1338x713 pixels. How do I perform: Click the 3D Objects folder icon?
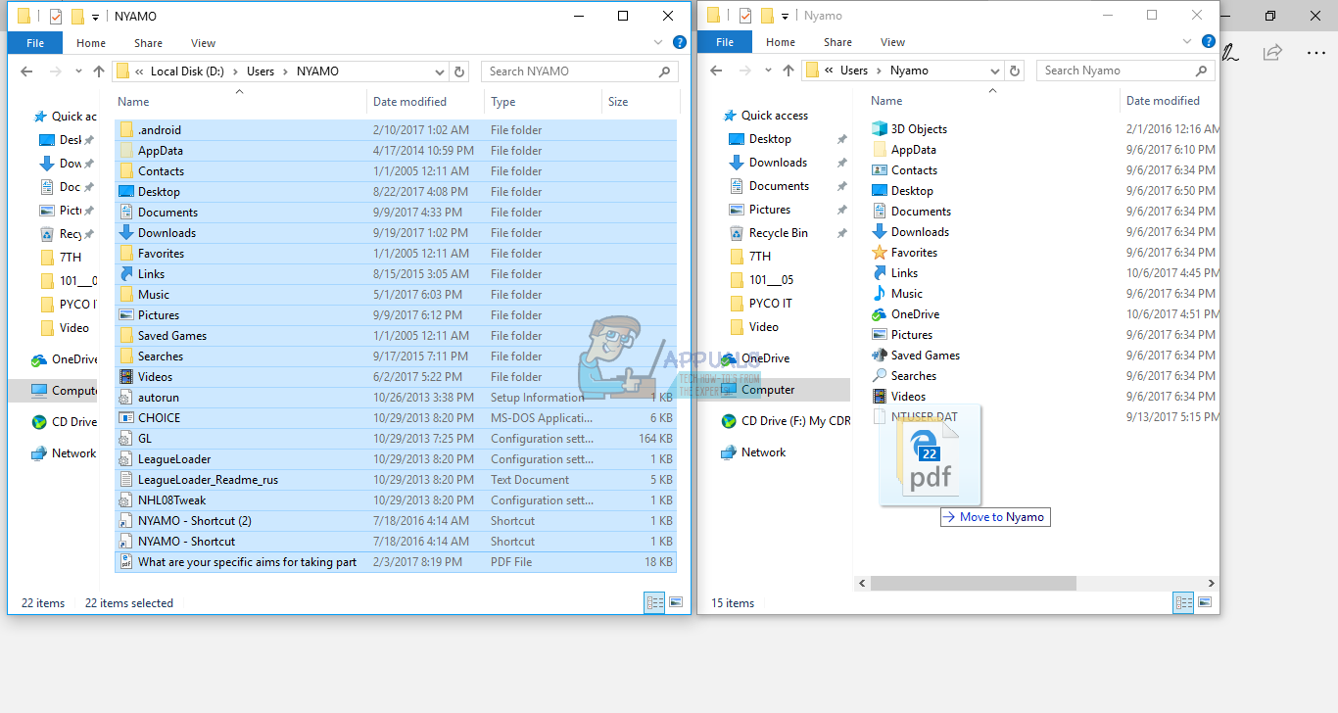point(879,129)
